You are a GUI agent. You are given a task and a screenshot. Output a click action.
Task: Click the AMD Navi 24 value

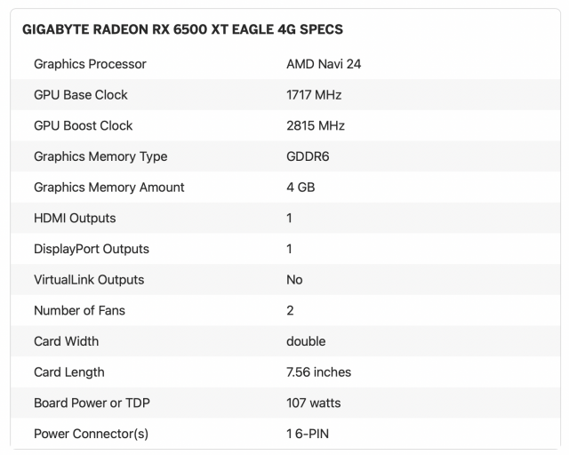324,64
